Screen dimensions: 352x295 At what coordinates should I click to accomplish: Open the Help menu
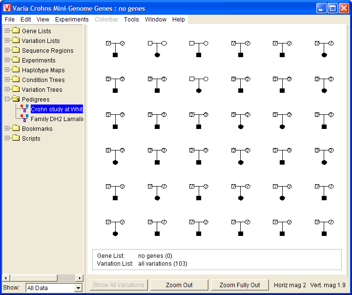(179, 20)
